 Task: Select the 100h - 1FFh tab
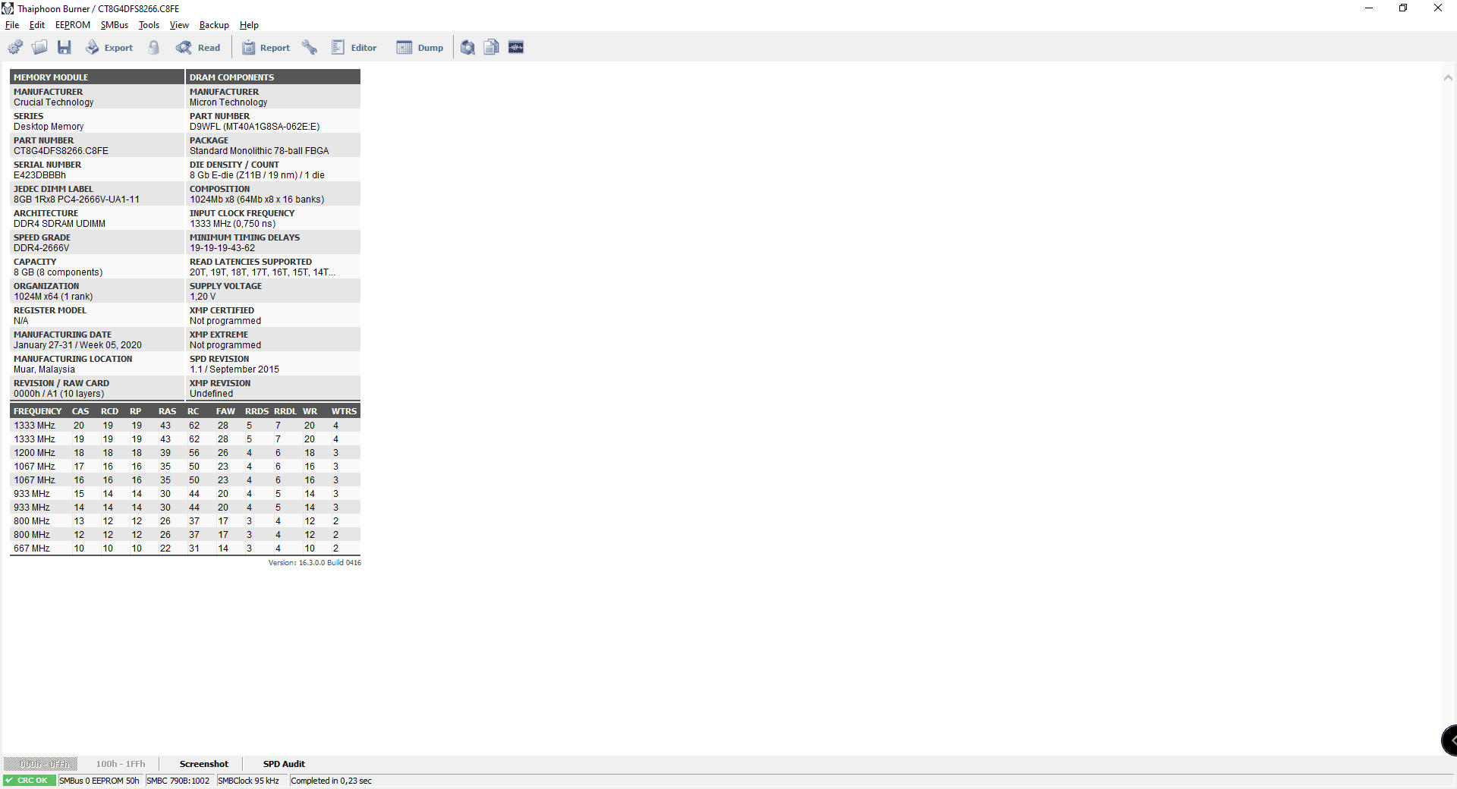coord(121,764)
